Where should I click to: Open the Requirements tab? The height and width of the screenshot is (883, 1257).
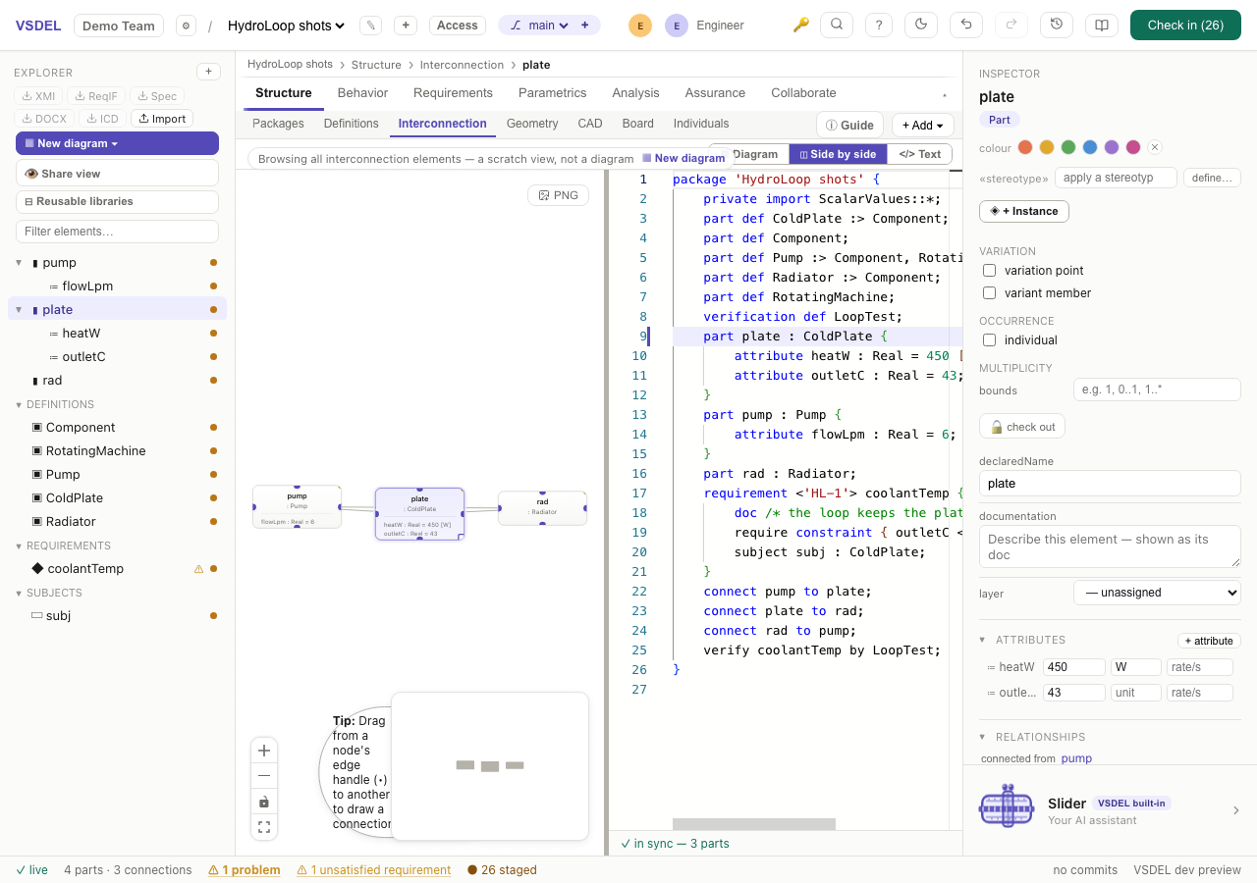[x=453, y=92]
